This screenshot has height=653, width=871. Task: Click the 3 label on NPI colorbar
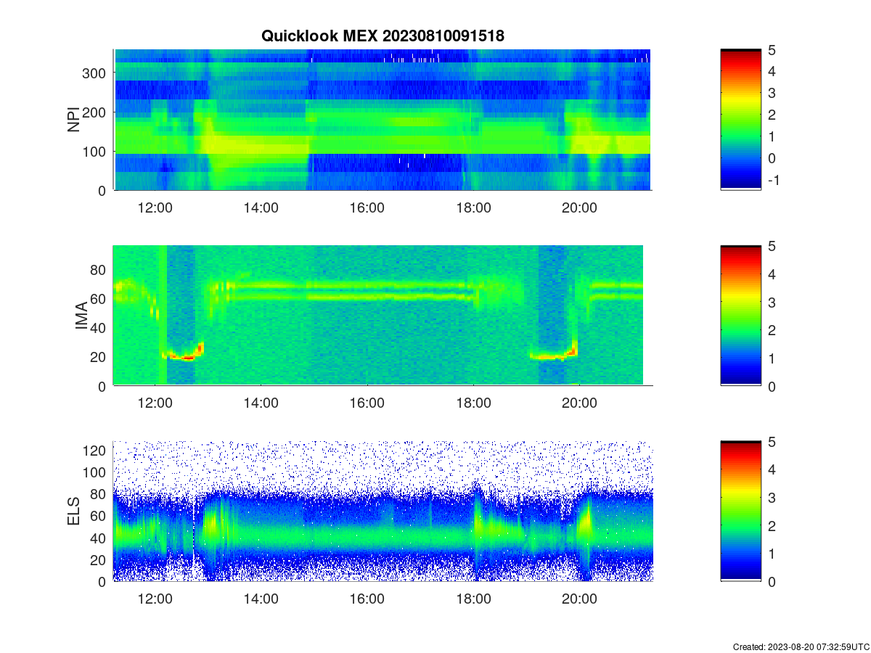[x=772, y=93]
